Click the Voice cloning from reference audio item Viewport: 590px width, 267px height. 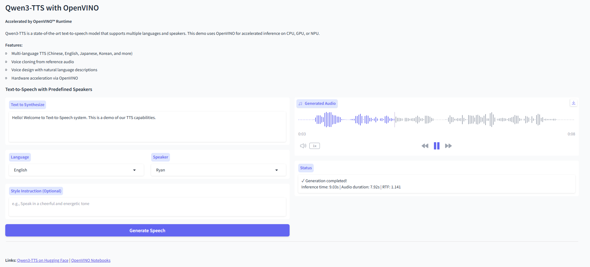click(x=43, y=62)
